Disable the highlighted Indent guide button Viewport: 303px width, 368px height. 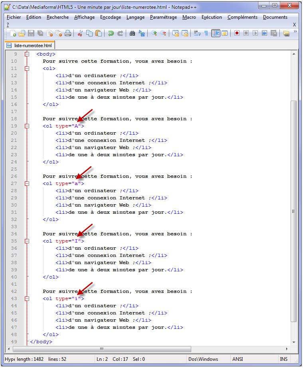[x=216, y=34]
